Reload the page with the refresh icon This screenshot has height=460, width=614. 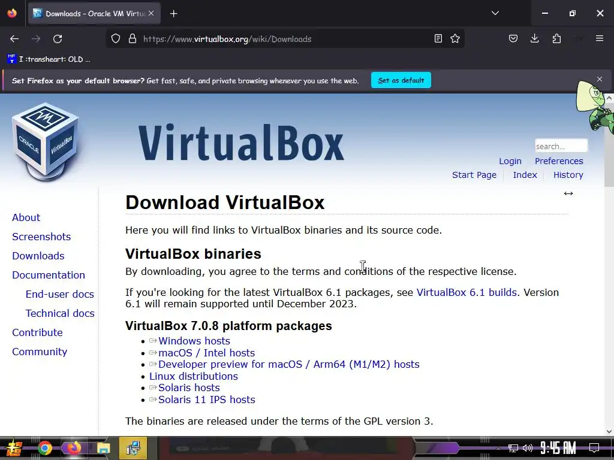(x=58, y=39)
